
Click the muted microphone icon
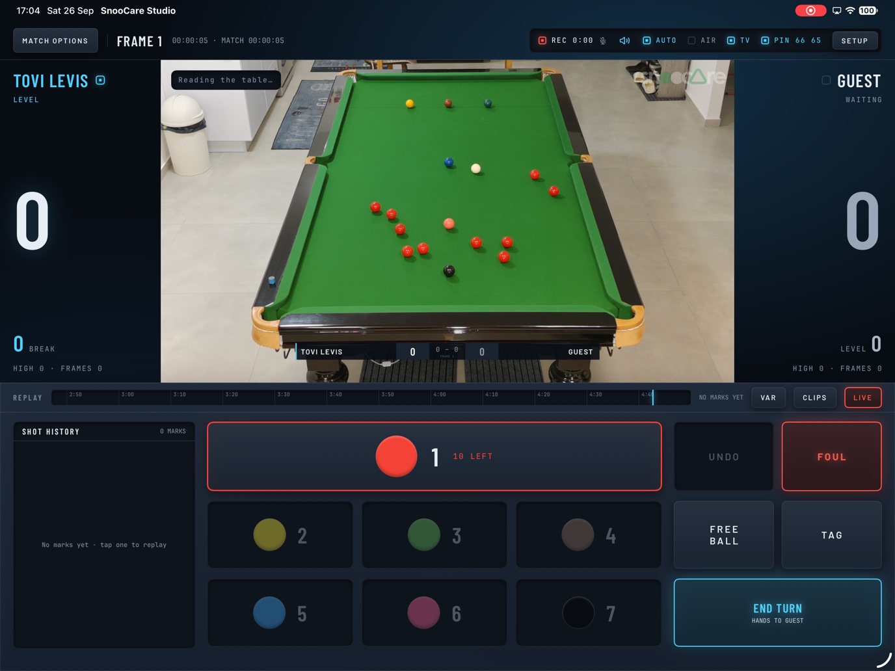coord(603,40)
